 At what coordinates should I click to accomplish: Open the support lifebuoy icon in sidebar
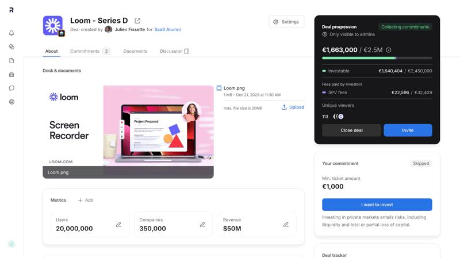[x=11, y=102]
